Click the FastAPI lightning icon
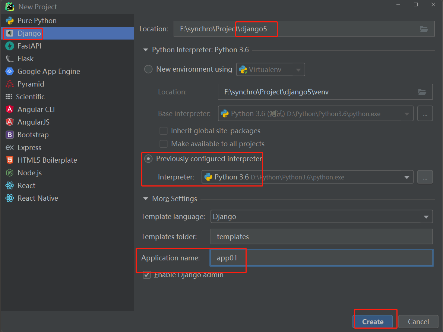 10,46
